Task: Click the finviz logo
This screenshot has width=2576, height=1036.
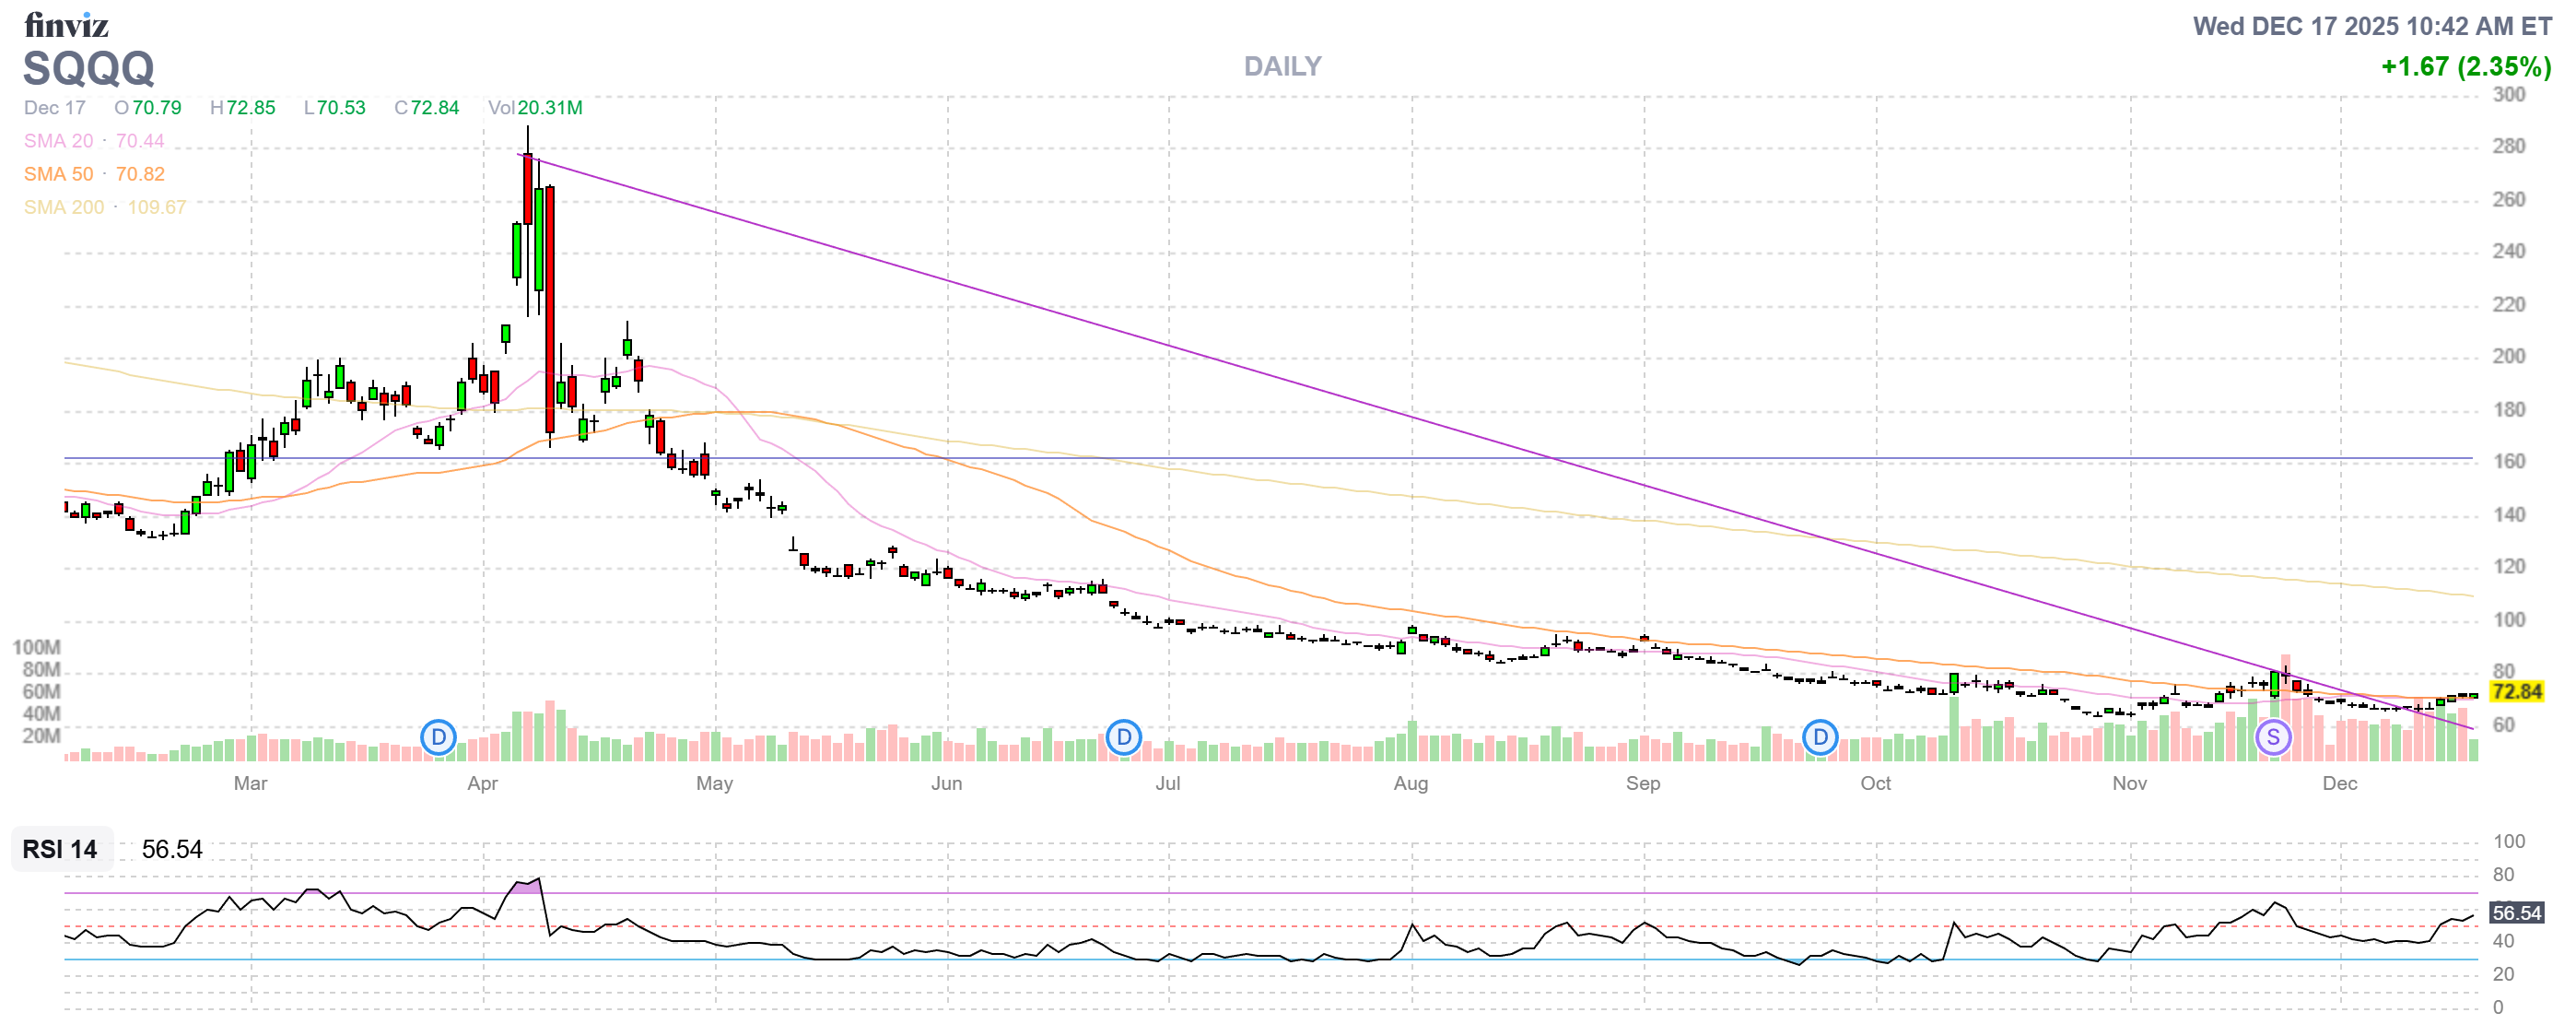Action: point(66,24)
